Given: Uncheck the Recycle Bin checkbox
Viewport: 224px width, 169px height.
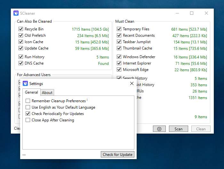Looking at the screenshot, I should tap(21, 29).
